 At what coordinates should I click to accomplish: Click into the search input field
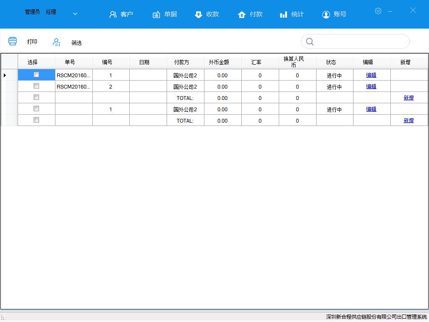point(360,42)
